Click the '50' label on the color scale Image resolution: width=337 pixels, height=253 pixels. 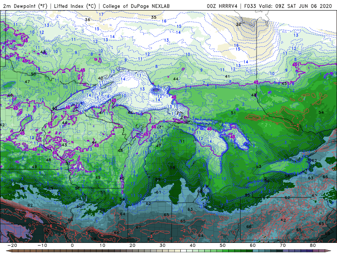click(223, 245)
